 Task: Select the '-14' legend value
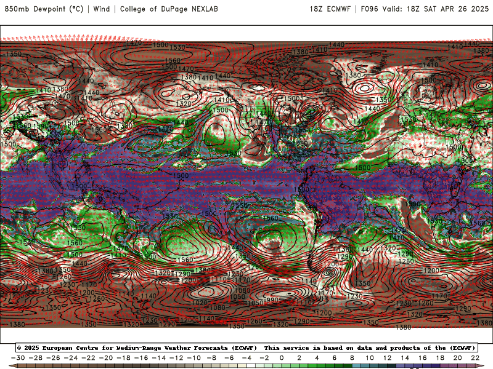[x=159, y=358]
